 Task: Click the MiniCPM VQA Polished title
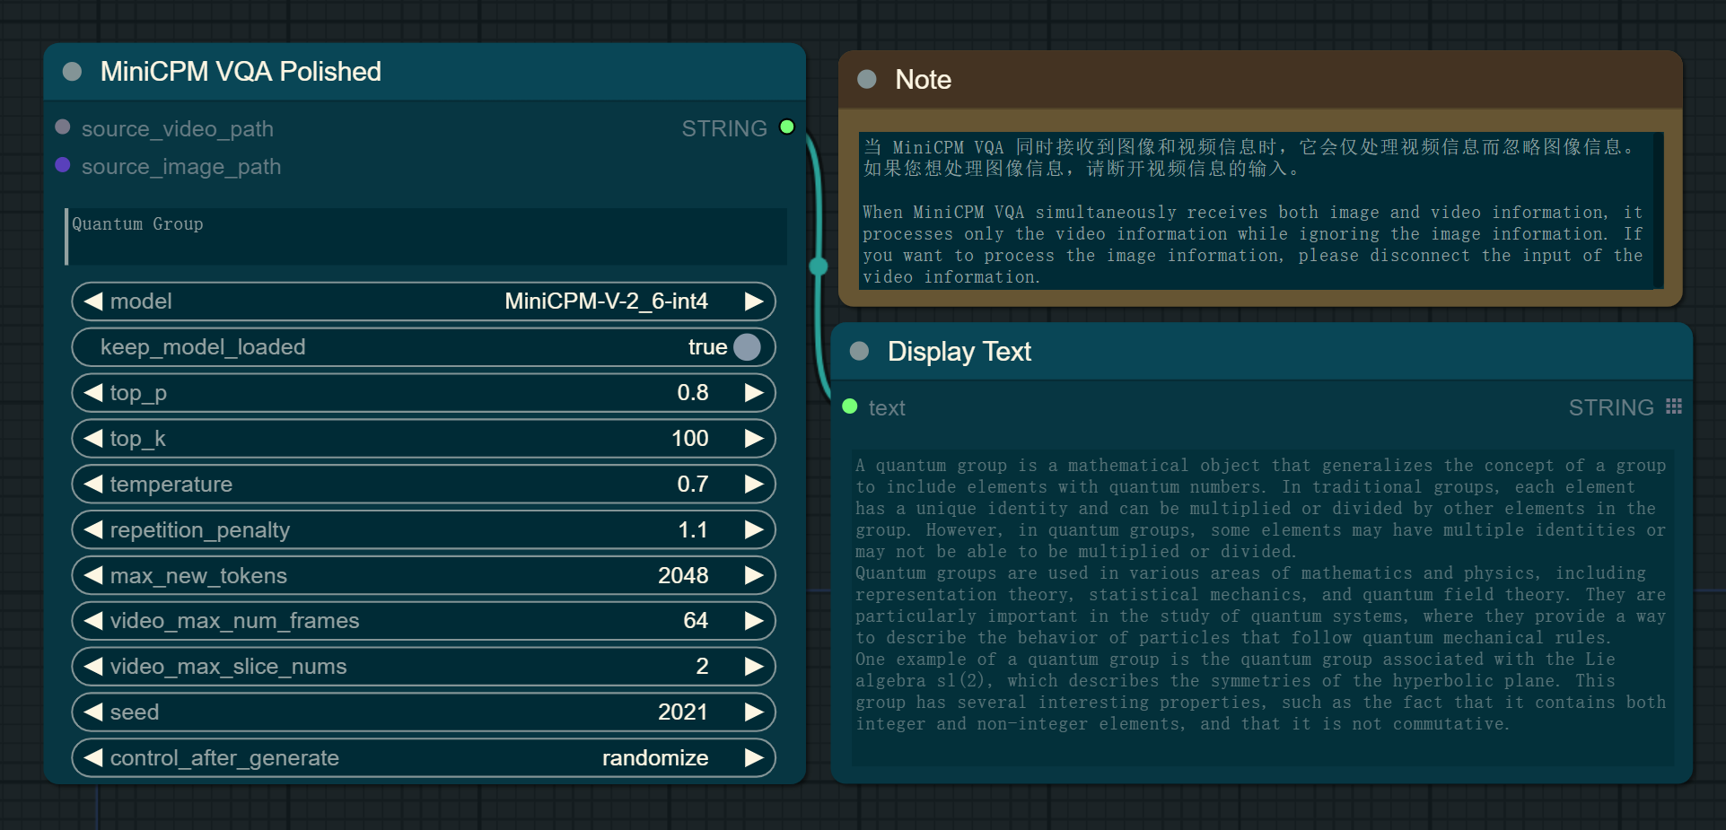point(241,72)
